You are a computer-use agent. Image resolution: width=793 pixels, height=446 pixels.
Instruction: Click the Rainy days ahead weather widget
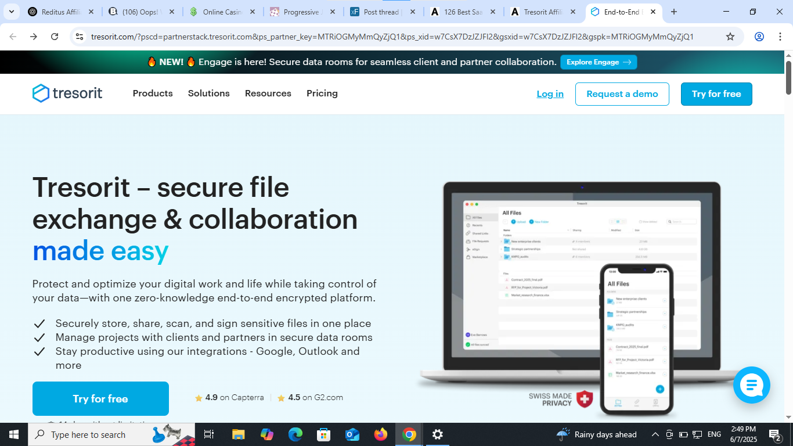click(596, 434)
